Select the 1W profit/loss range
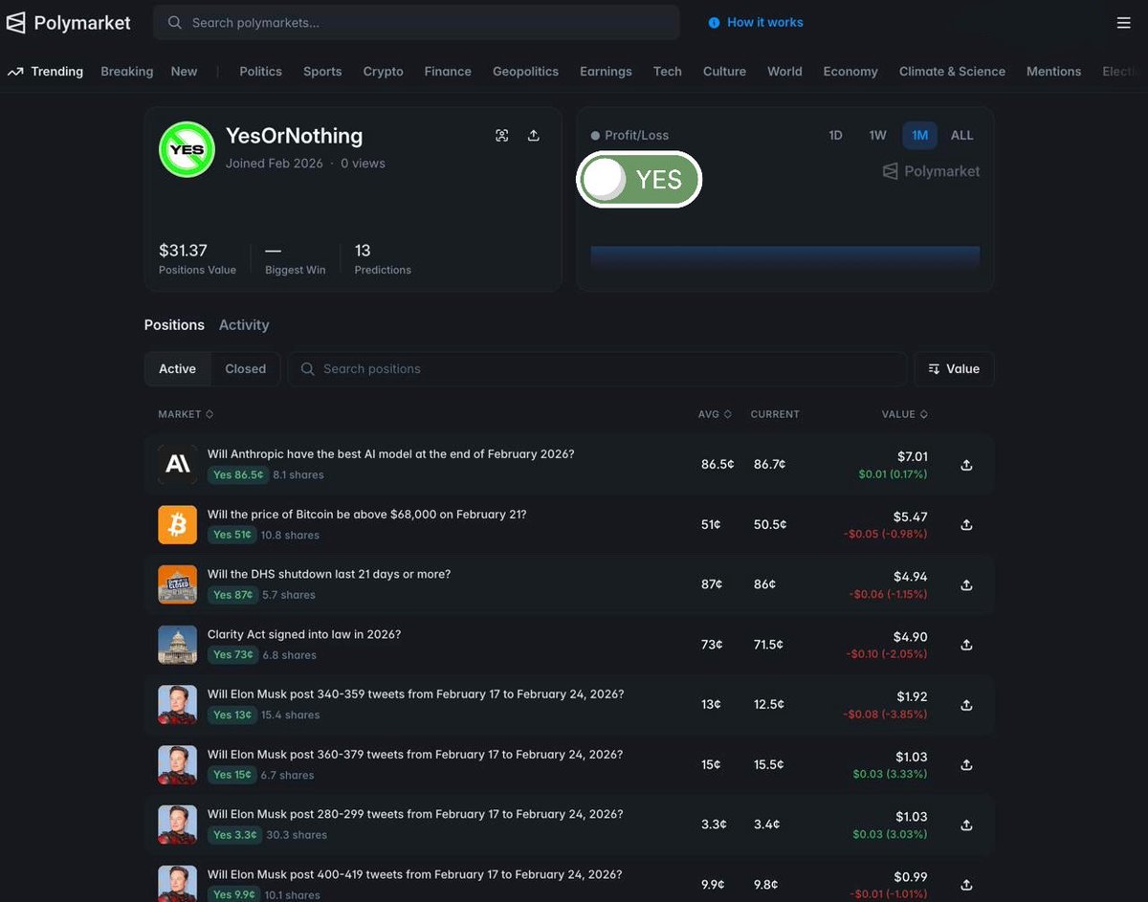 coord(877,136)
